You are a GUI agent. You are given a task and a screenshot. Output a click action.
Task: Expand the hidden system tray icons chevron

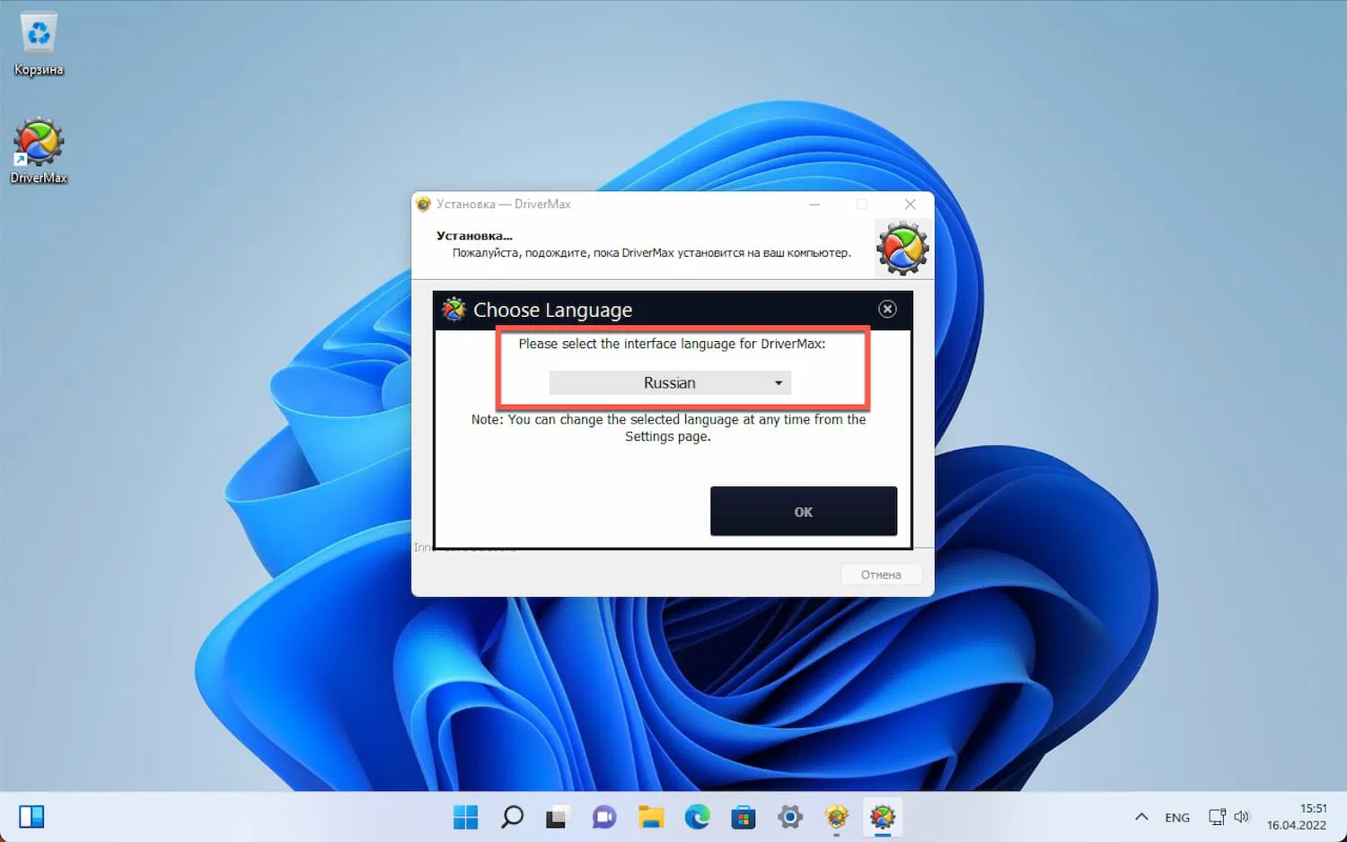tap(1141, 817)
